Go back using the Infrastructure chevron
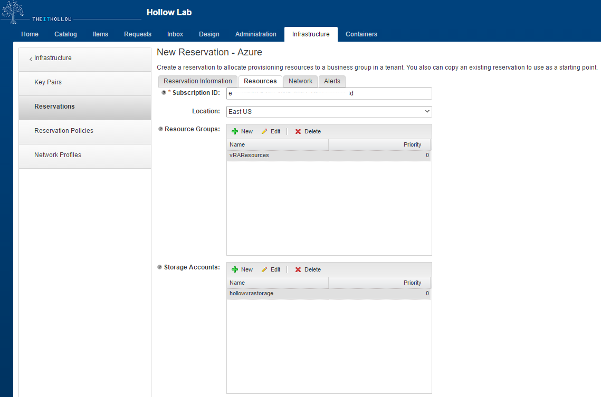 pyautogui.click(x=31, y=59)
